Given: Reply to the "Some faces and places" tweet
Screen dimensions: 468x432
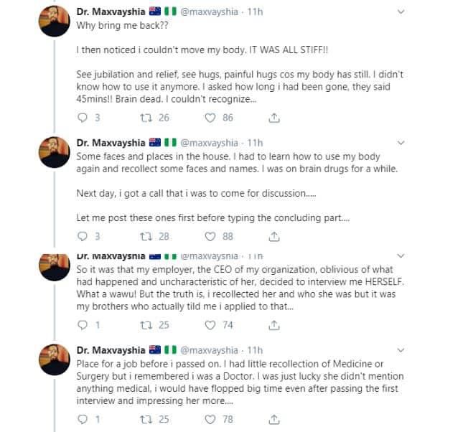Looking at the screenshot, I should click(82, 236).
